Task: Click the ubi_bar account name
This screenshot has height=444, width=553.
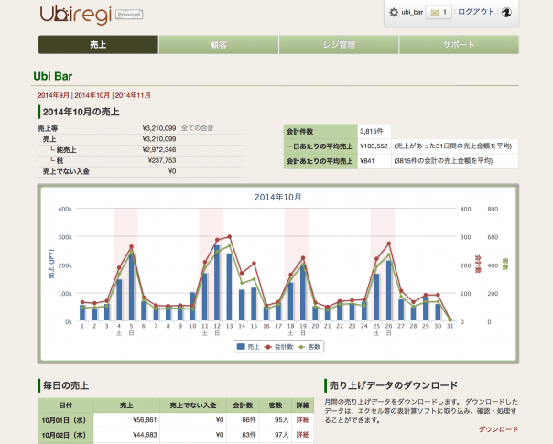Action: pos(412,13)
